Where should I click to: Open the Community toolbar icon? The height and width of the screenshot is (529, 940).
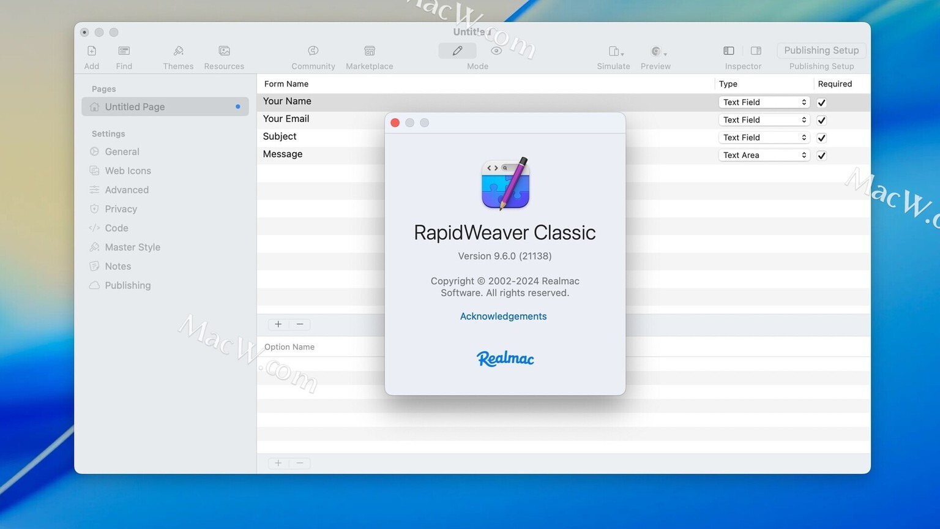313,51
